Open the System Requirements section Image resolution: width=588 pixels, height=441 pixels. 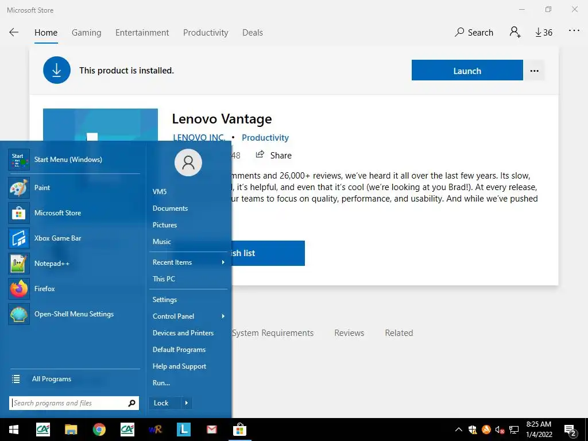pos(273,332)
